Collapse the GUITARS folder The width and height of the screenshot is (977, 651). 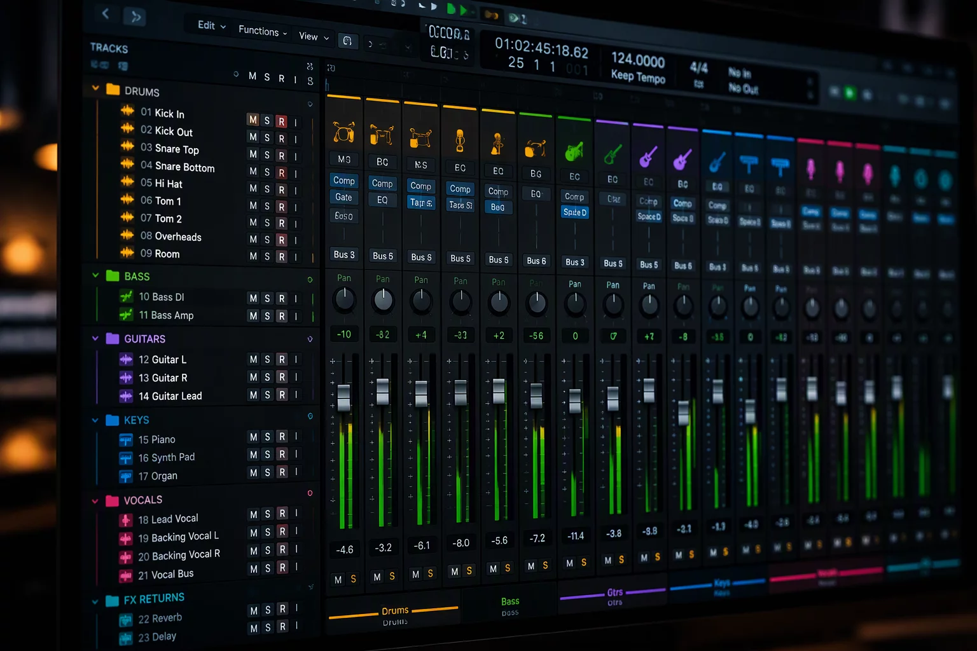click(95, 338)
